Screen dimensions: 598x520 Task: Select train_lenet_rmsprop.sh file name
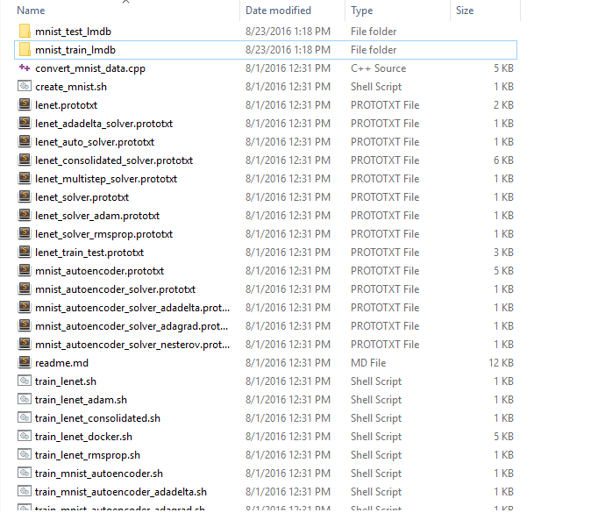click(x=88, y=455)
